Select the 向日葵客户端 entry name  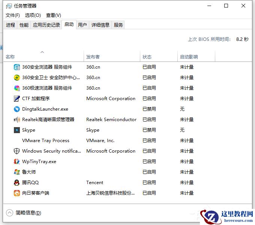(x=36, y=193)
